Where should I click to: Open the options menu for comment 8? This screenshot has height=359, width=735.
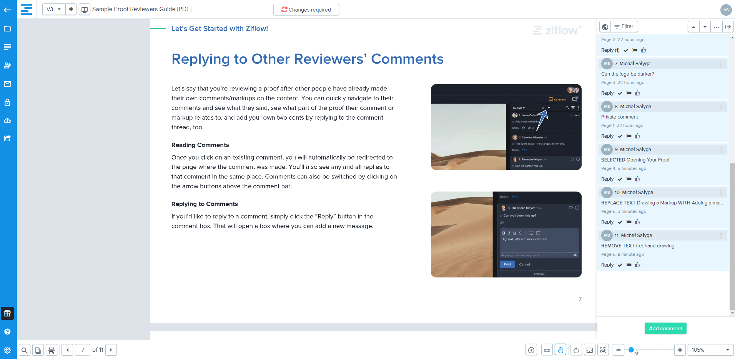[721, 107]
